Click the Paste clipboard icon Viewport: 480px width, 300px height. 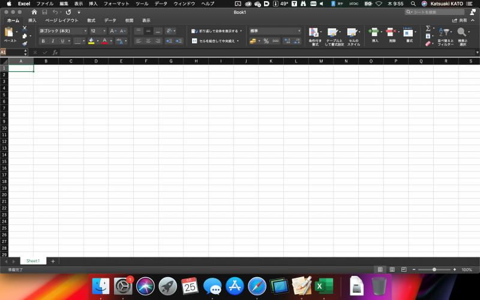point(9,32)
